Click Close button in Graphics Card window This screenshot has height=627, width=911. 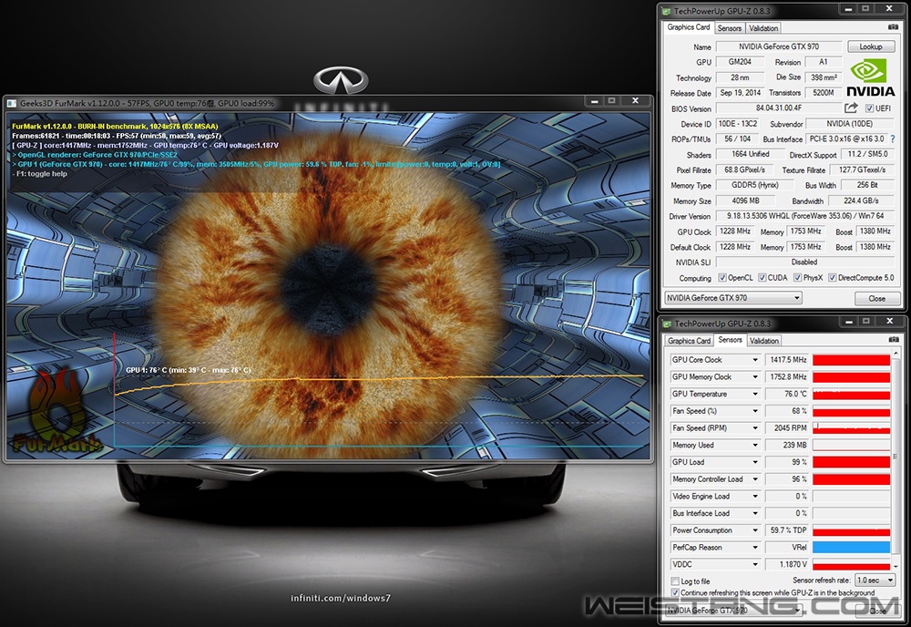[876, 298]
